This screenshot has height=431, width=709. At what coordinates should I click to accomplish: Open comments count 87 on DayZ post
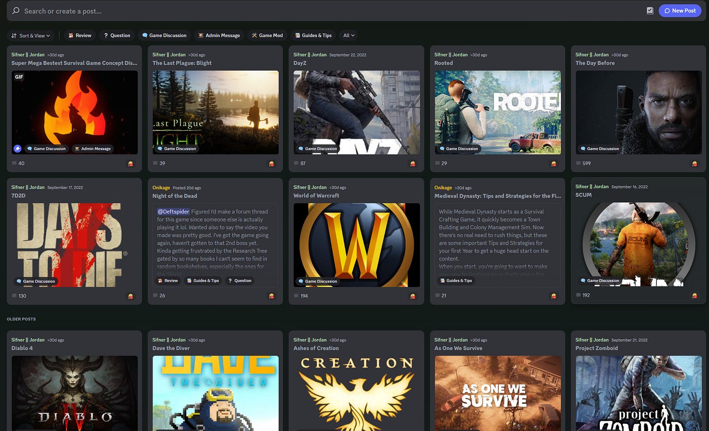tap(300, 163)
